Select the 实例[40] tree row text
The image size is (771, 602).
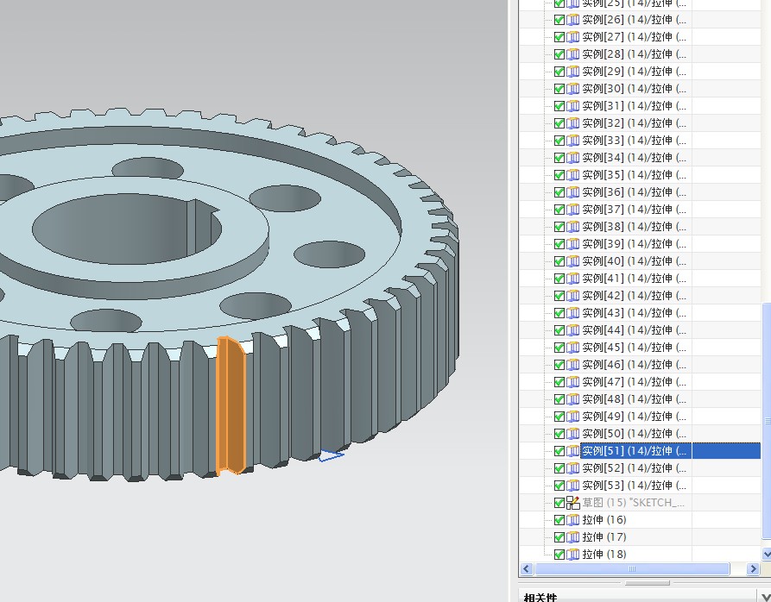point(635,261)
